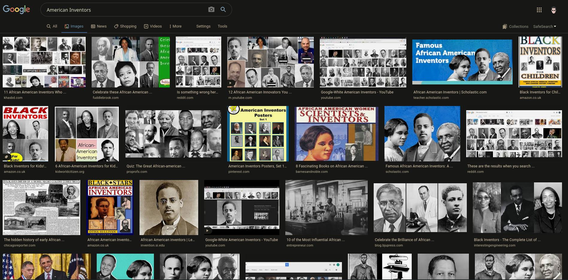Open the entrepreneur.com laboratory photo

[326, 208]
